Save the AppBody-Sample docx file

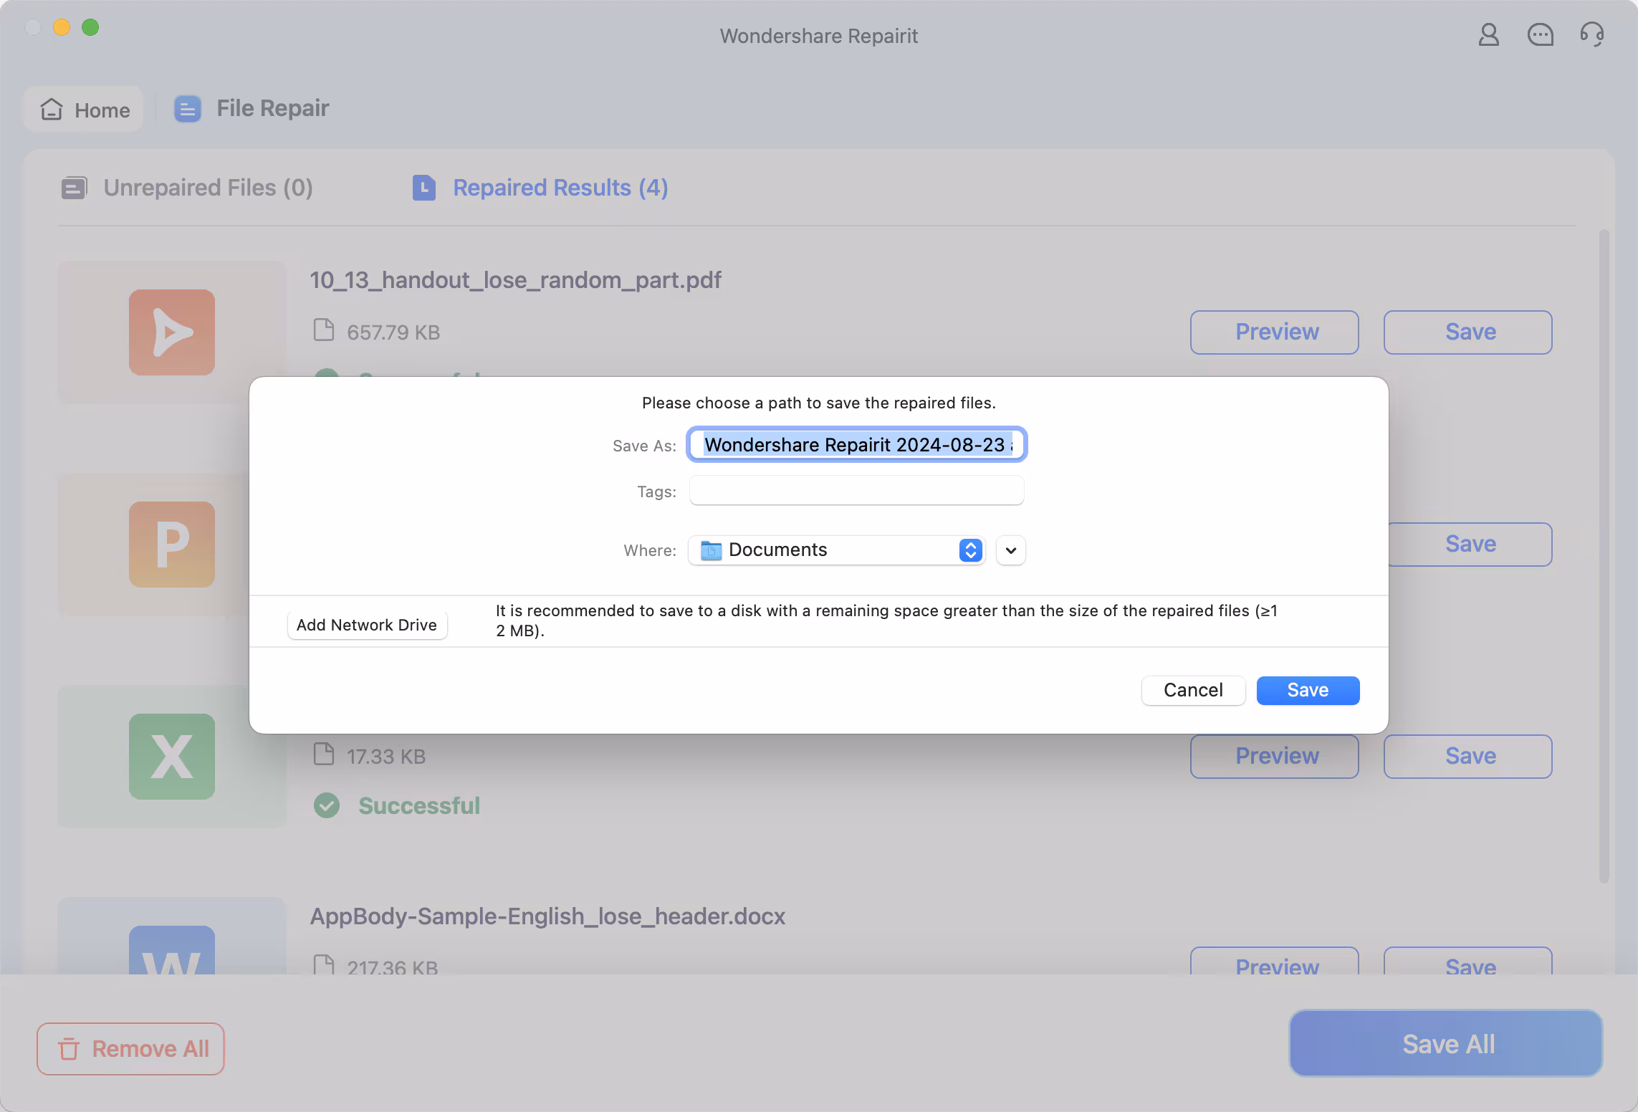pos(1468,961)
